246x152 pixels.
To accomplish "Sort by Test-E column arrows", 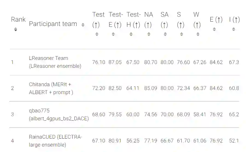I will tap(113, 34).
